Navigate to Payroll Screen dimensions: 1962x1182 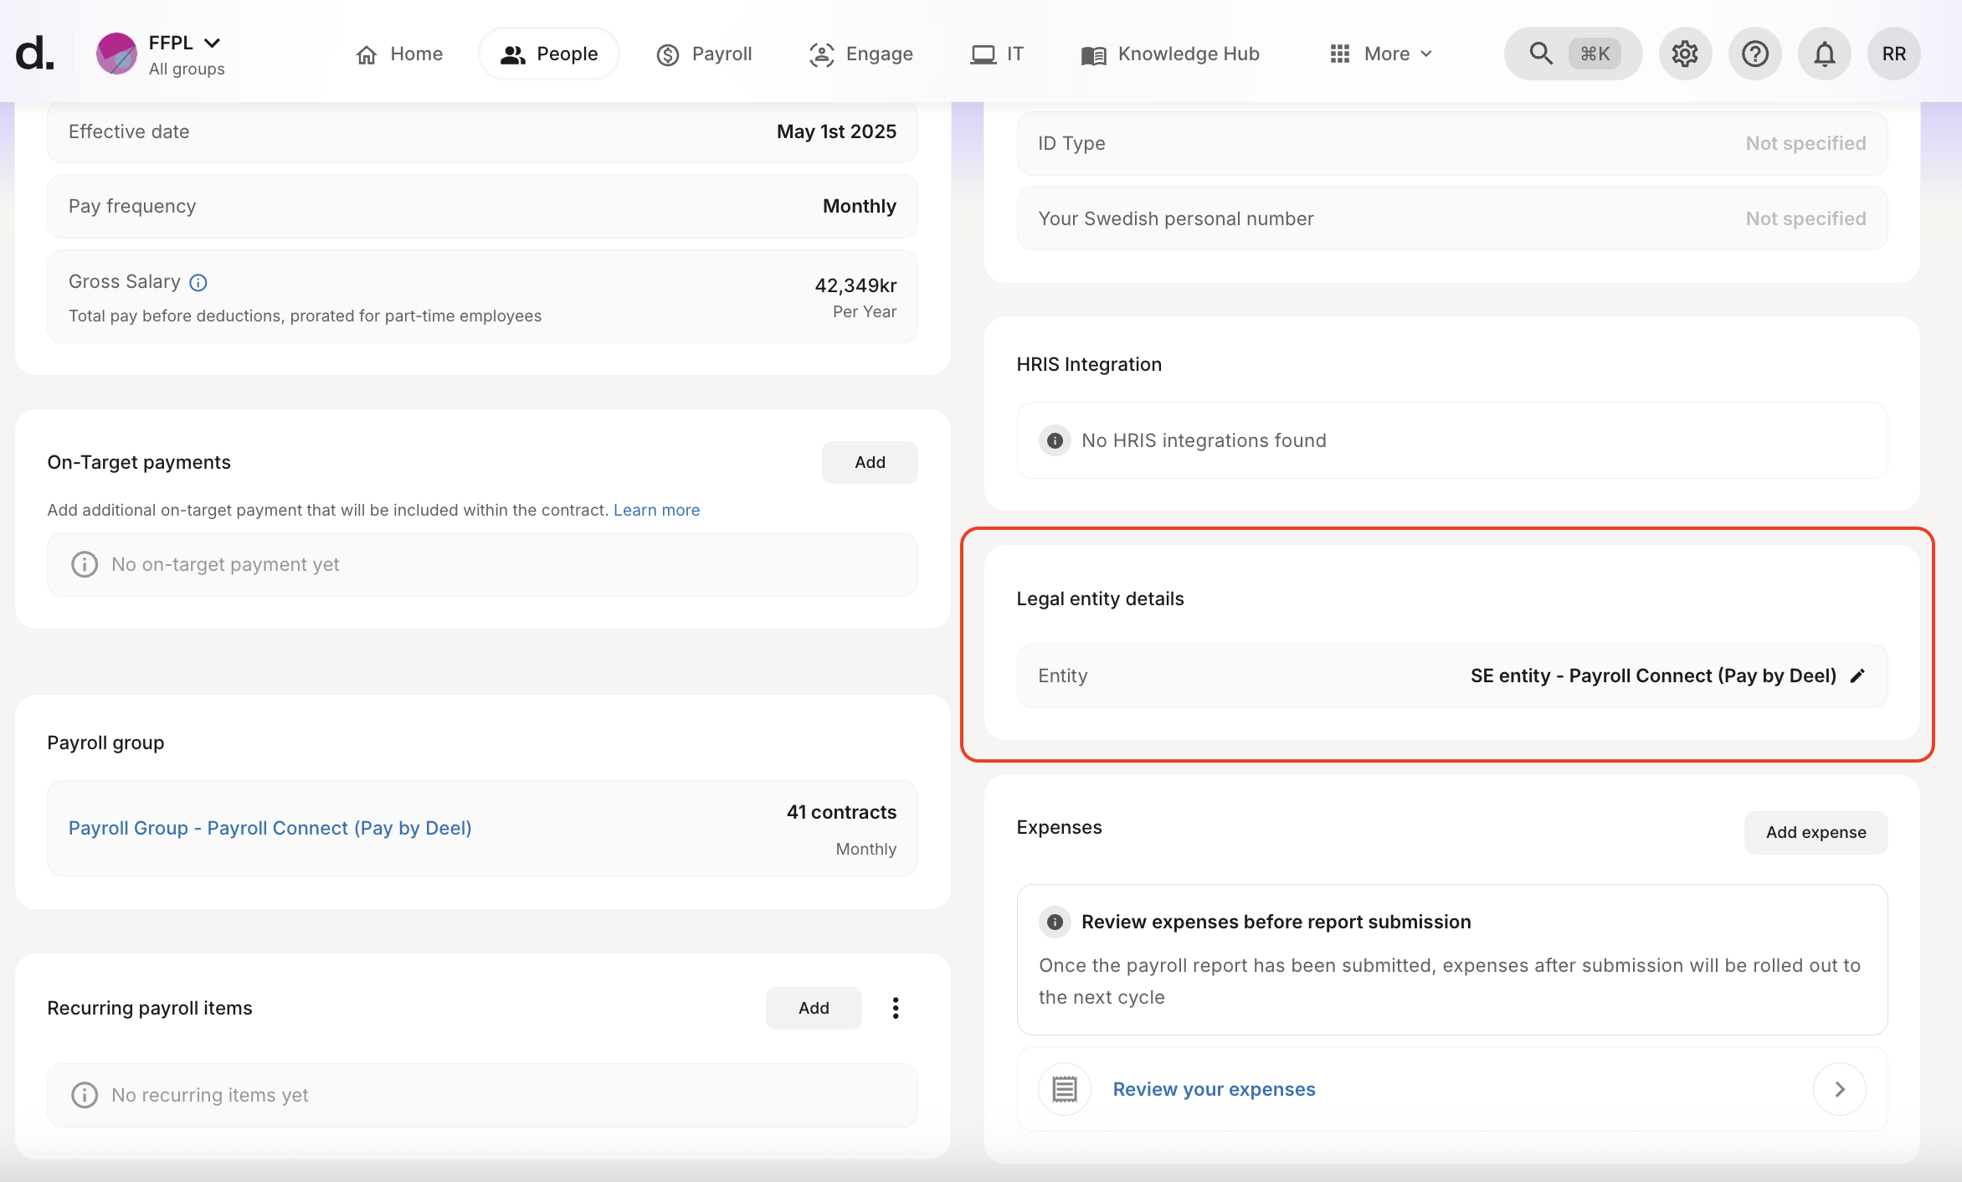(704, 54)
